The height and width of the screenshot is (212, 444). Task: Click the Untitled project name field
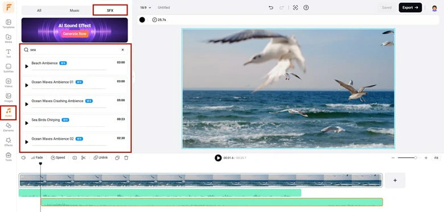164,7
